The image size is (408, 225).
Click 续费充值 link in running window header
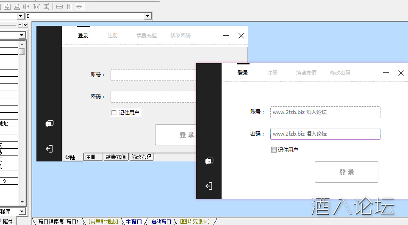tap(306, 73)
